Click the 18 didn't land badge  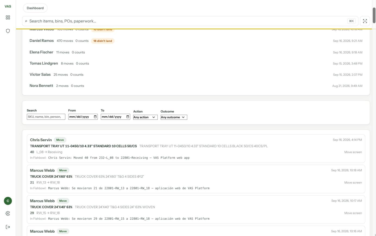(103, 41)
